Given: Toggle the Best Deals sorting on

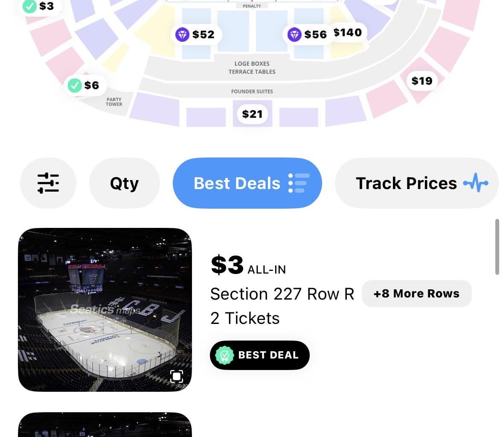Looking at the screenshot, I should click(247, 183).
